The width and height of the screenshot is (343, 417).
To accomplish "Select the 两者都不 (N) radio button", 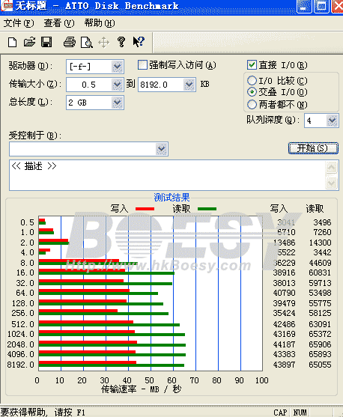I will (x=252, y=104).
